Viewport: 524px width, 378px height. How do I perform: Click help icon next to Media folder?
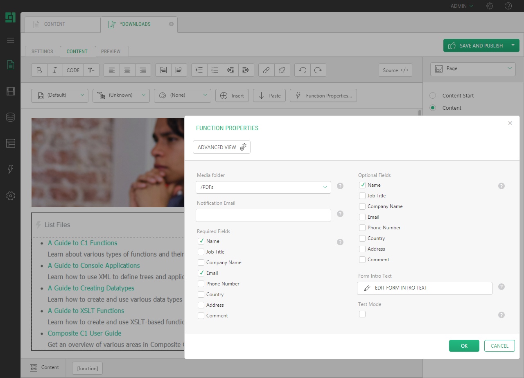click(x=340, y=186)
